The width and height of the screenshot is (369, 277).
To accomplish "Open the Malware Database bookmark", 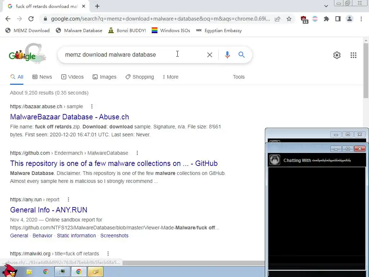I will (79, 30).
